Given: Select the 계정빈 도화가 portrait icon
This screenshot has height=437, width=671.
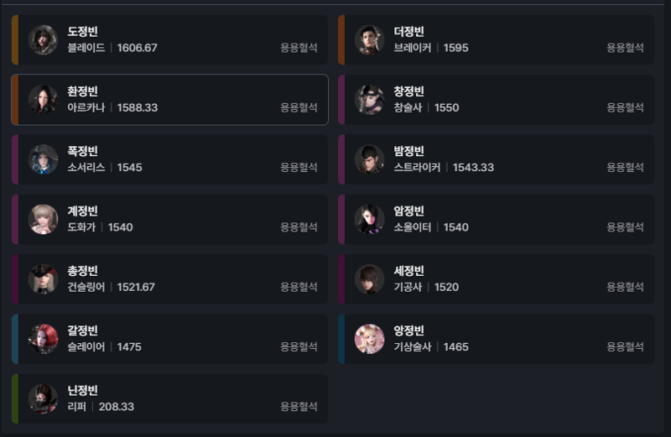Looking at the screenshot, I should [43, 219].
